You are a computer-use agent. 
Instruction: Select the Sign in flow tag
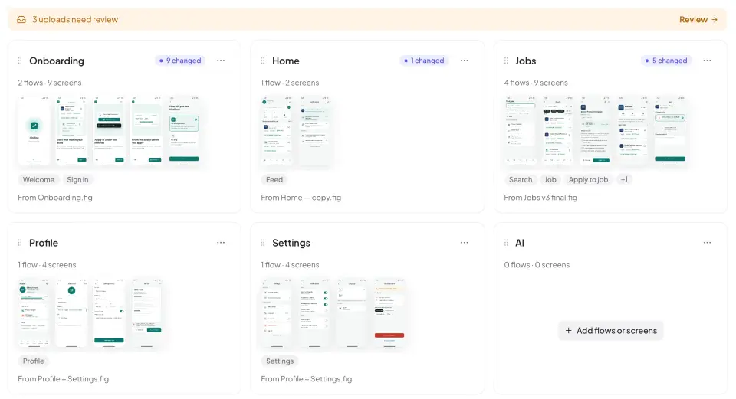(x=77, y=179)
